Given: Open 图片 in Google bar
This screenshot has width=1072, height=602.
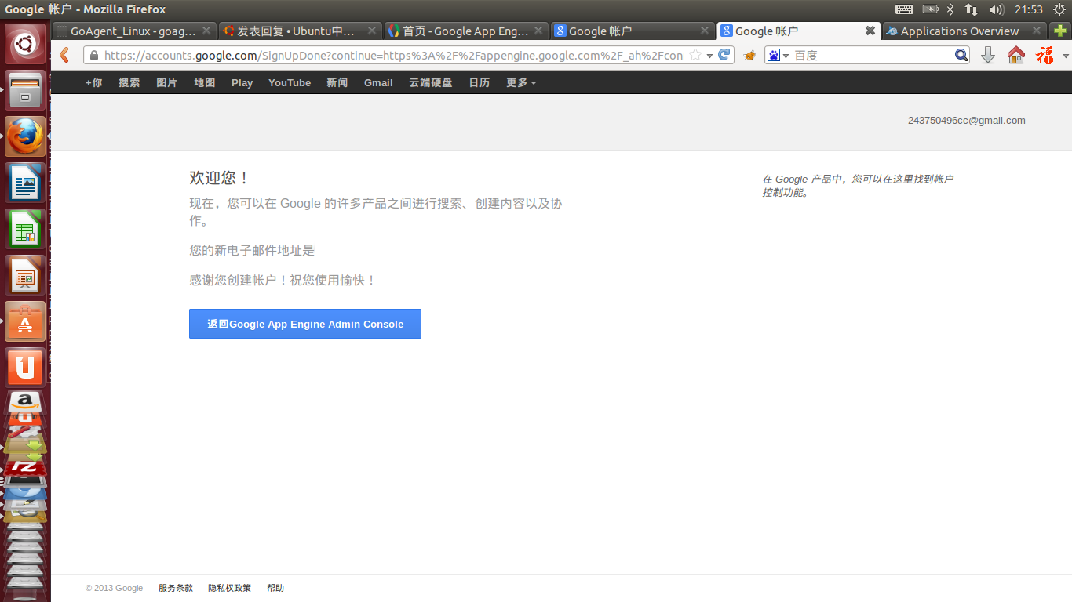Looking at the screenshot, I should pos(167,82).
